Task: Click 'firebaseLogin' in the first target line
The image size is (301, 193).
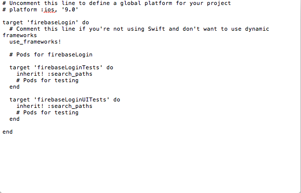Action: click(x=52, y=22)
